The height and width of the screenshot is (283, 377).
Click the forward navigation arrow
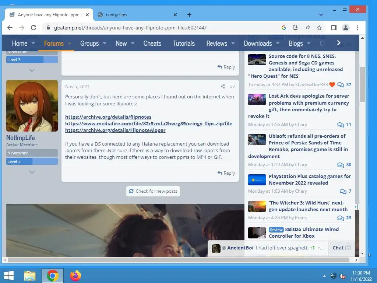click(x=22, y=28)
